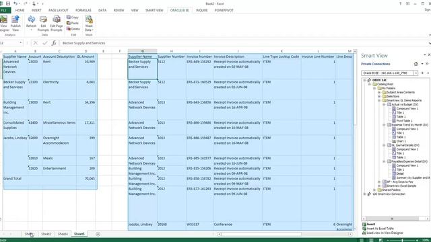Click the Smart View Home icon
Viewport: 431px width, 242px height.
click(x=416, y=64)
